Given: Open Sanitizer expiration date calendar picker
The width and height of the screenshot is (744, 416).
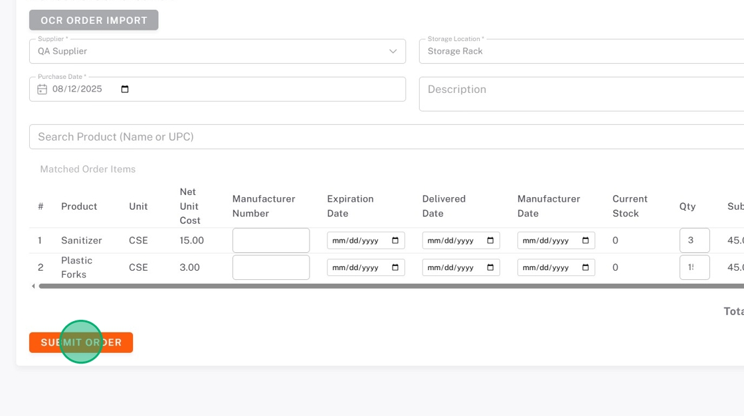Looking at the screenshot, I should coord(395,240).
